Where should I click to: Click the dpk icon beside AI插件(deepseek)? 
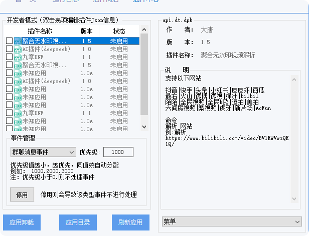click(x=18, y=49)
